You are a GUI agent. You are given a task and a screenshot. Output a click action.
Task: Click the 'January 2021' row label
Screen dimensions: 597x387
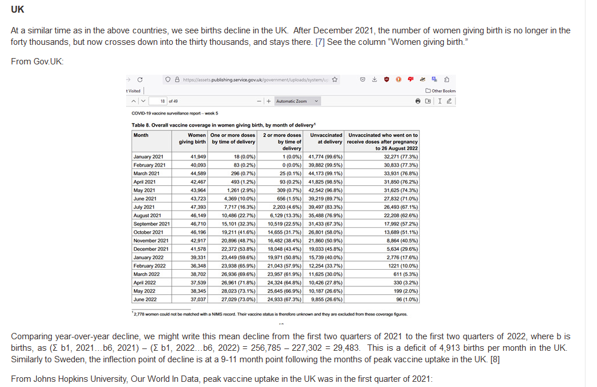tap(148, 156)
